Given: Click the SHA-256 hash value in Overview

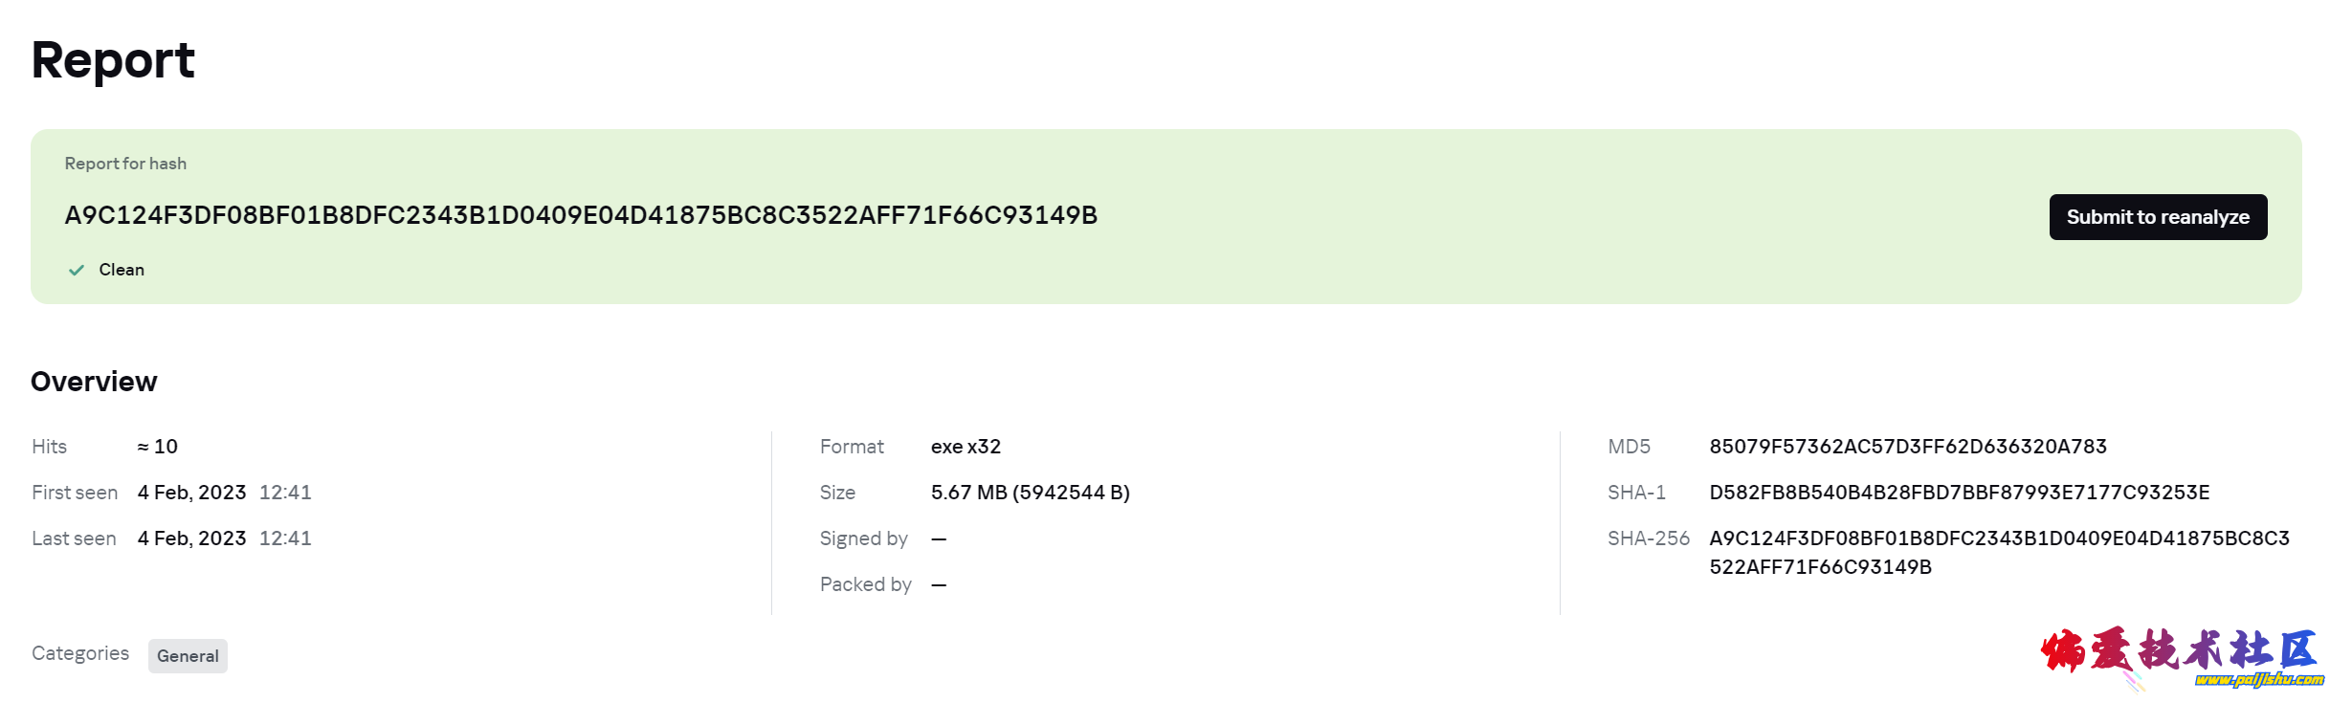Looking at the screenshot, I should [x=1998, y=552].
